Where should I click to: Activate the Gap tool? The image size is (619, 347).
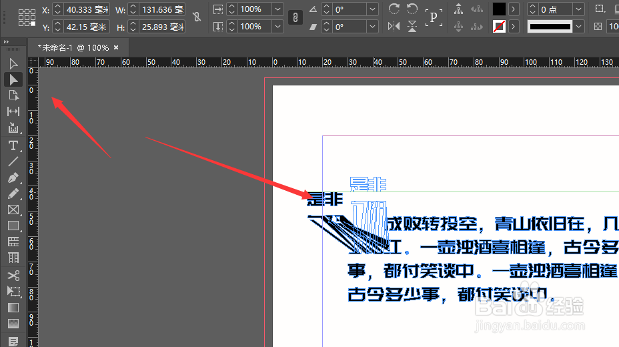(x=13, y=111)
